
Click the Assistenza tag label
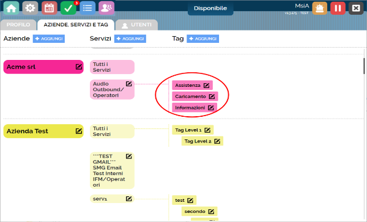pyautogui.click(x=188, y=86)
